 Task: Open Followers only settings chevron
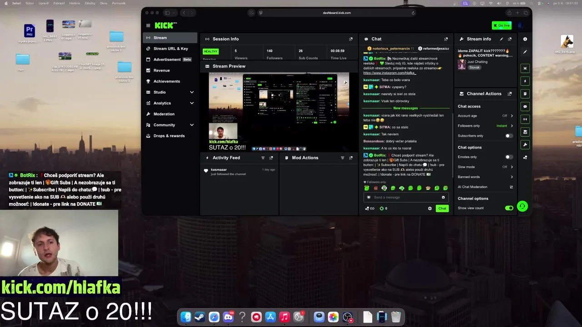(x=512, y=126)
